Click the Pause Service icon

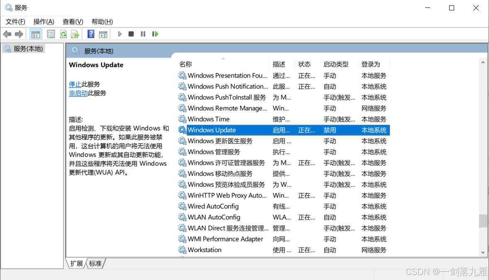143,34
